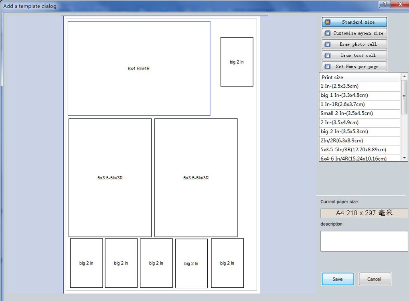
Task: Select the big 2 In cell at top right
Action: (x=237, y=62)
